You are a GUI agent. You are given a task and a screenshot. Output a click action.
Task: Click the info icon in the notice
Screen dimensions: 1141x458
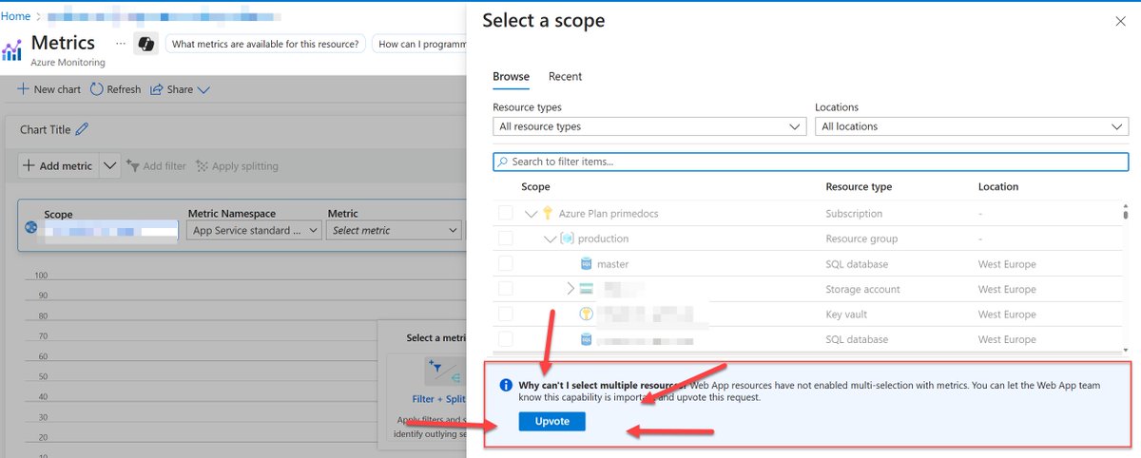click(507, 385)
